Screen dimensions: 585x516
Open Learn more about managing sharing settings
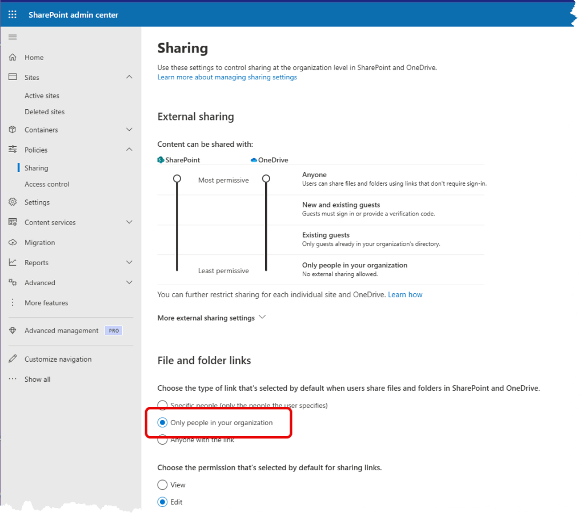[x=227, y=77]
